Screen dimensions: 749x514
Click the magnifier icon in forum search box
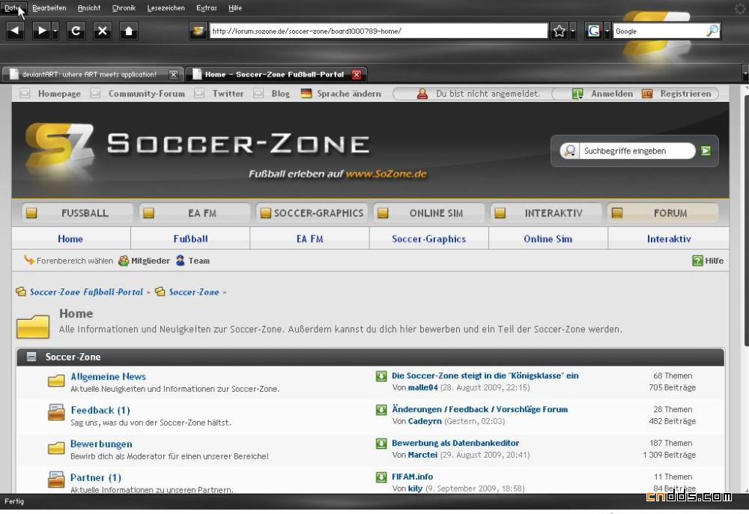pos(569,151)
